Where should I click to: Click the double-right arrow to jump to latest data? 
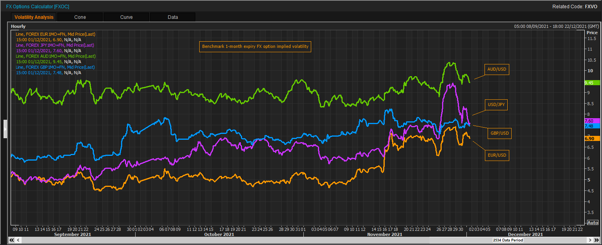coord(597,240)
